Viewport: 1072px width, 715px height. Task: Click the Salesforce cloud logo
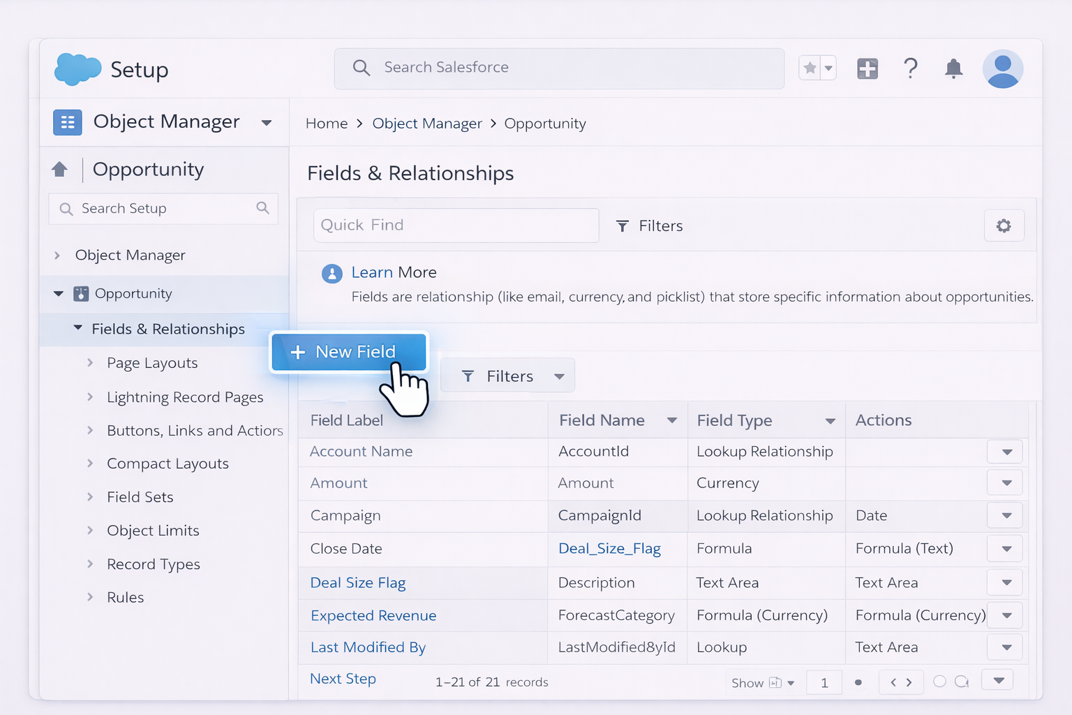(77, 69)
